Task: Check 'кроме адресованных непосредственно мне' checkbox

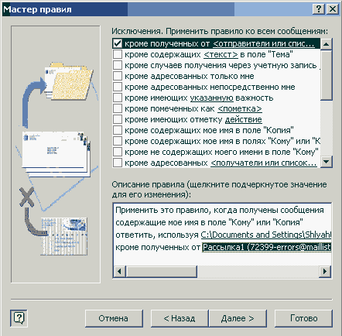Action: point(118,87)
